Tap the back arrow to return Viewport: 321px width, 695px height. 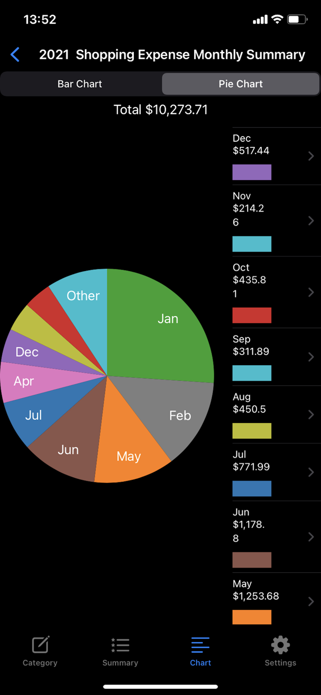(14, 54)
